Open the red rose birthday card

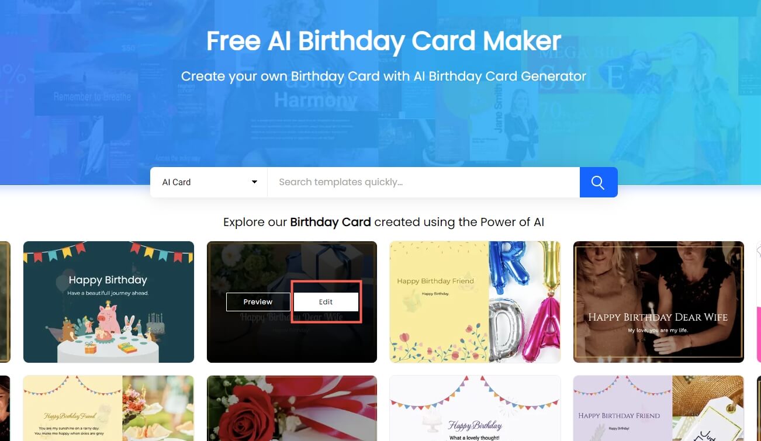pyautogui.click(x=292, y=408)
